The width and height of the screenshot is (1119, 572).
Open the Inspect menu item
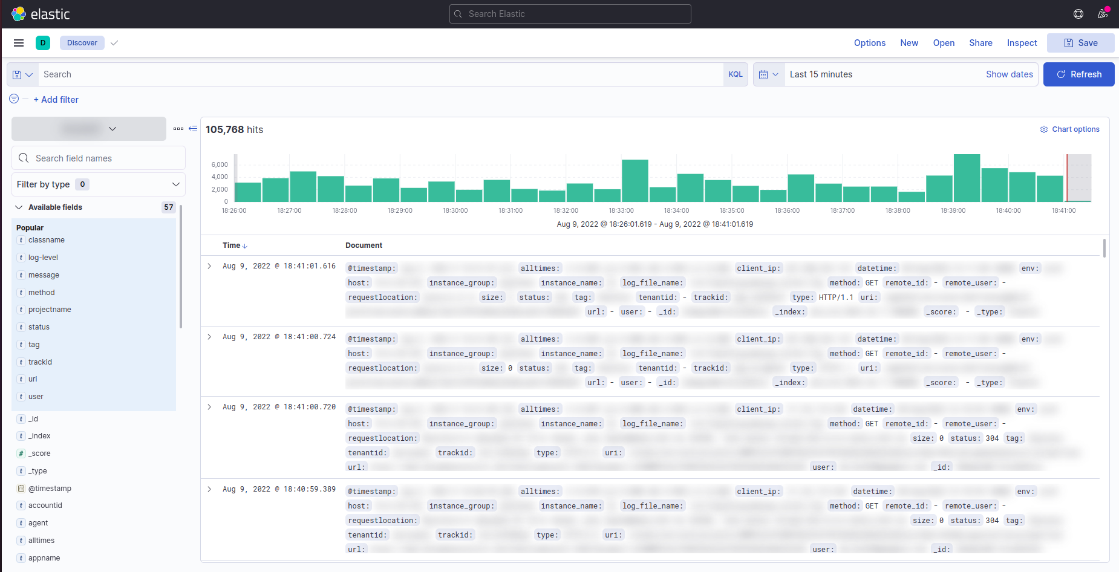pos(1022,42)
